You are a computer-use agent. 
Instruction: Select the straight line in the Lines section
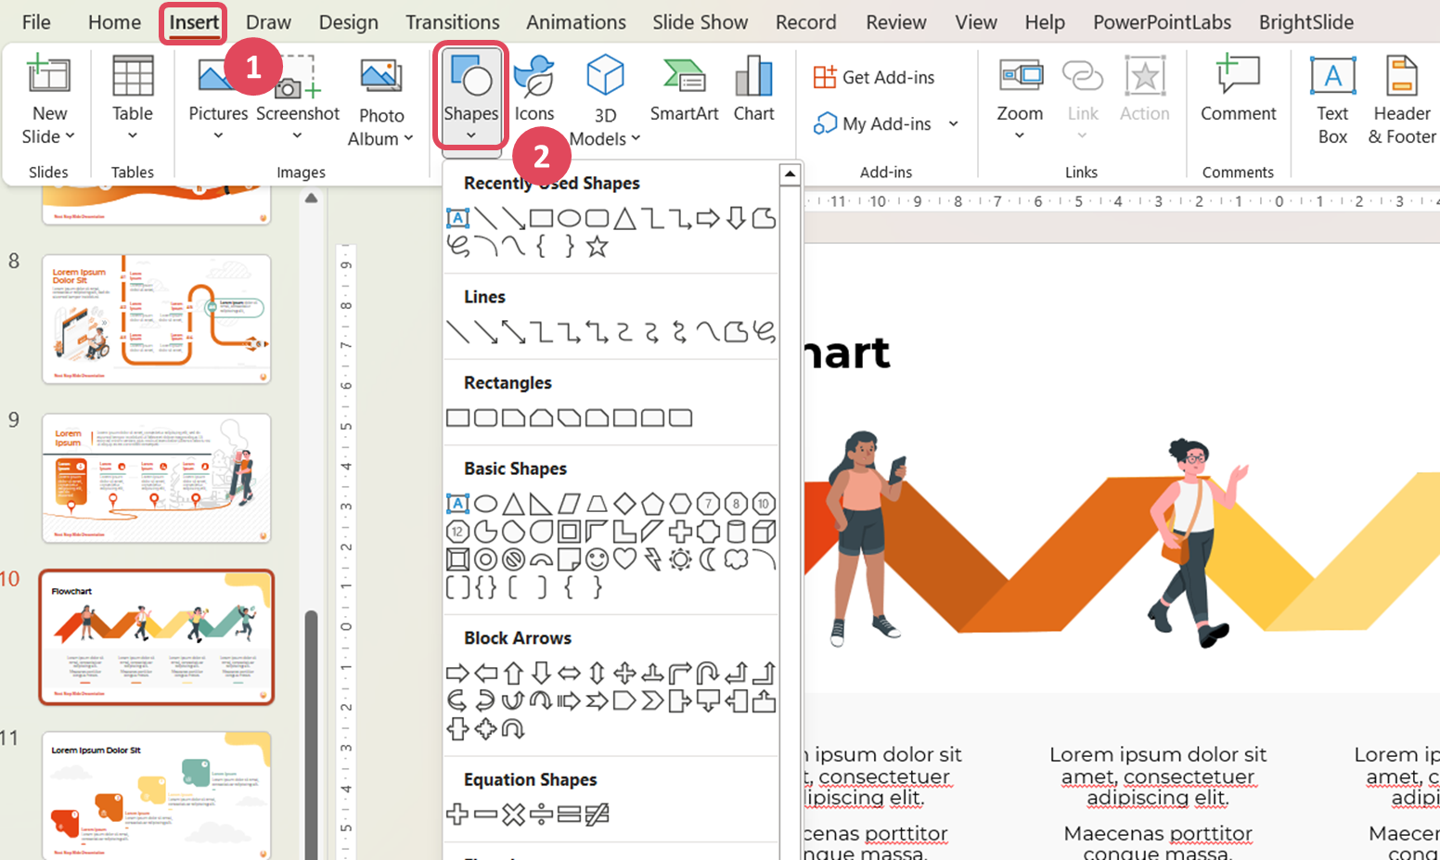pyautogui.click(x=457, y=331)
